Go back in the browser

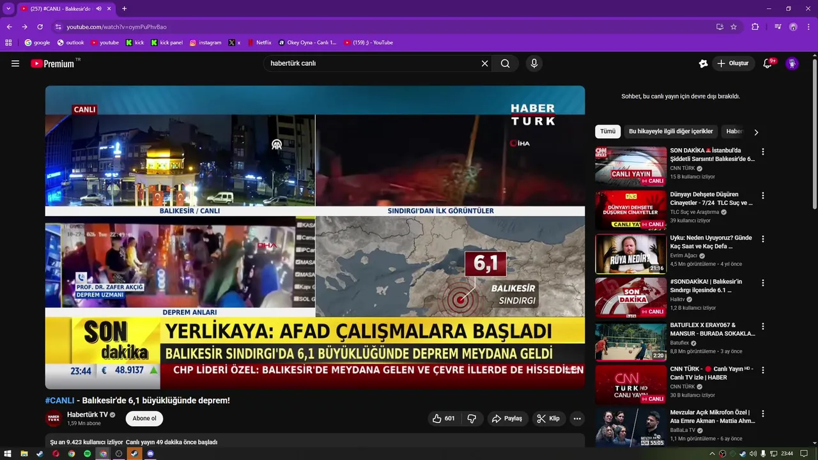click(x=9, y=27)
